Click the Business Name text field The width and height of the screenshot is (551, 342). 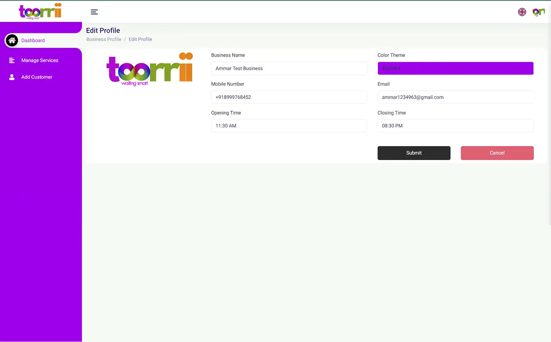tap(289, 68)
